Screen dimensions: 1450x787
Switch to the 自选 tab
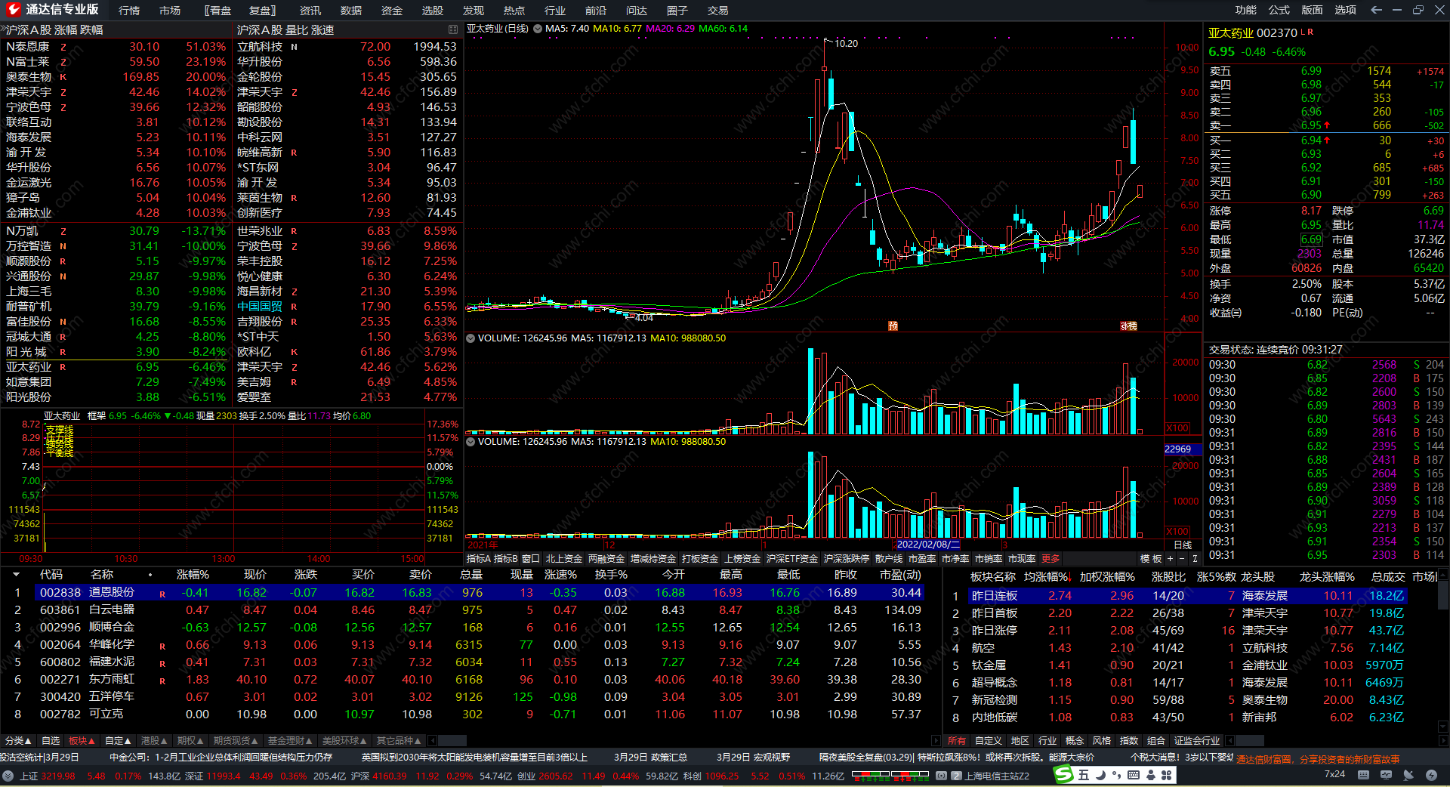click(x=51, y=741)
